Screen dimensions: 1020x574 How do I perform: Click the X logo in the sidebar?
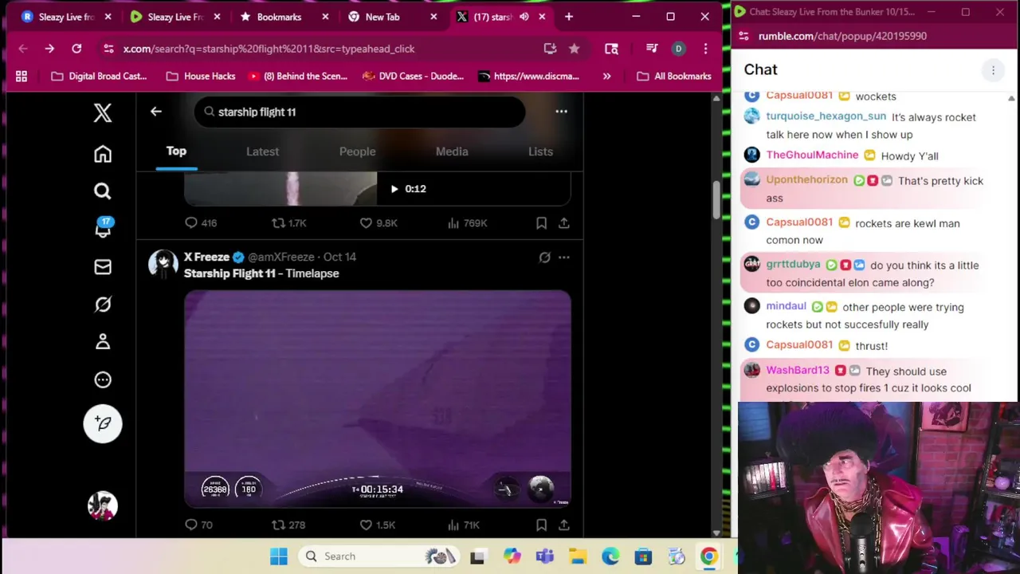103,112
